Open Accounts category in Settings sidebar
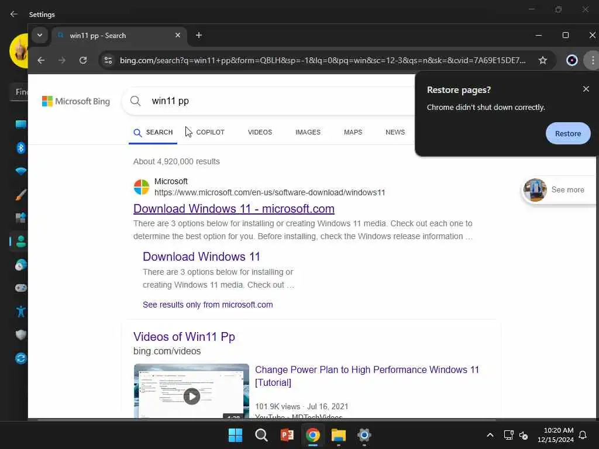The width and height of the screenshot is (599, 449). click(x=20, y=241)
